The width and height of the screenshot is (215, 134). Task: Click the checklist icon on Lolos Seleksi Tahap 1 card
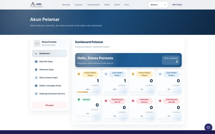tap(106, 74)
